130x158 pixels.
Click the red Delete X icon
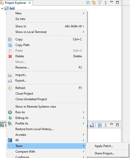(x=10, y=56)
